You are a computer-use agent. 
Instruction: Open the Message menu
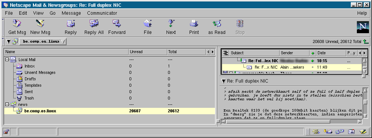click(71, 13)
